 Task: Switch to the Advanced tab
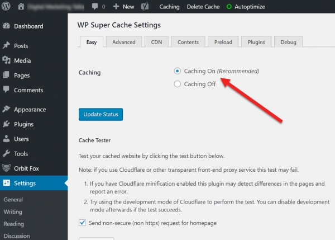[x=124, y=42]
